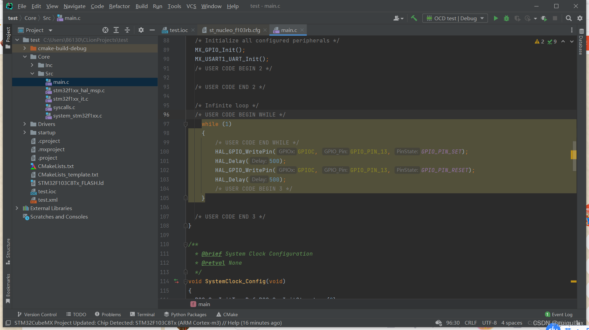Click editor scrollbar warning marker
Viewport: 589px width, 330px height.
574,155
